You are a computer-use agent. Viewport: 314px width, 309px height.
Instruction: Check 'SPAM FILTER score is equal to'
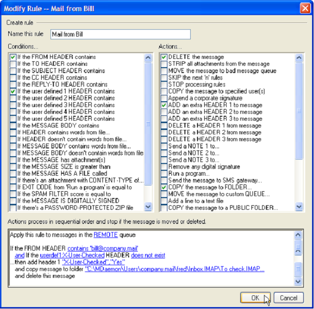[13, 194]
